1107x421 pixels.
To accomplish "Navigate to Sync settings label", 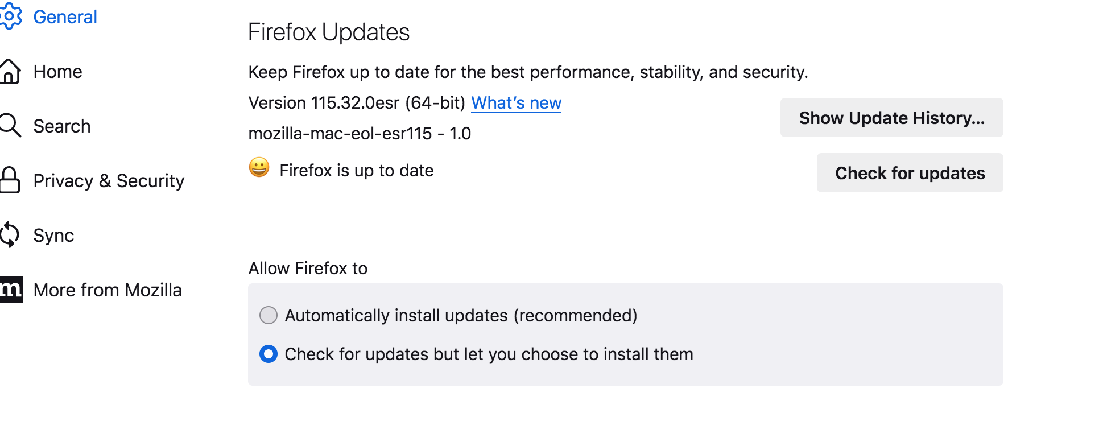I will coord(53,236).
